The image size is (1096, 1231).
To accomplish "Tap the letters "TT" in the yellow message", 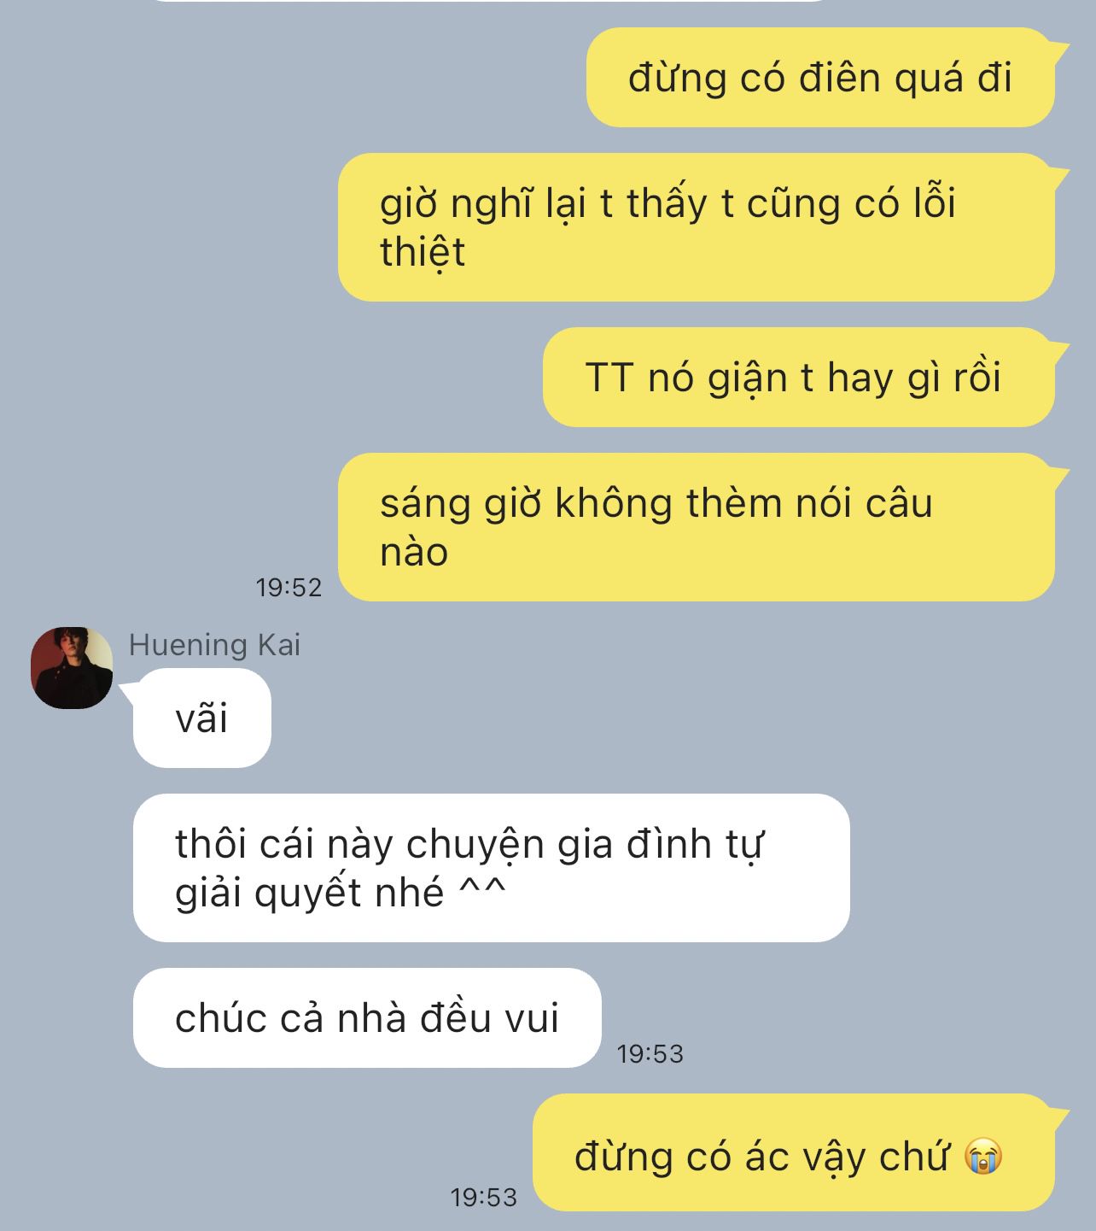I will point(609,378).
